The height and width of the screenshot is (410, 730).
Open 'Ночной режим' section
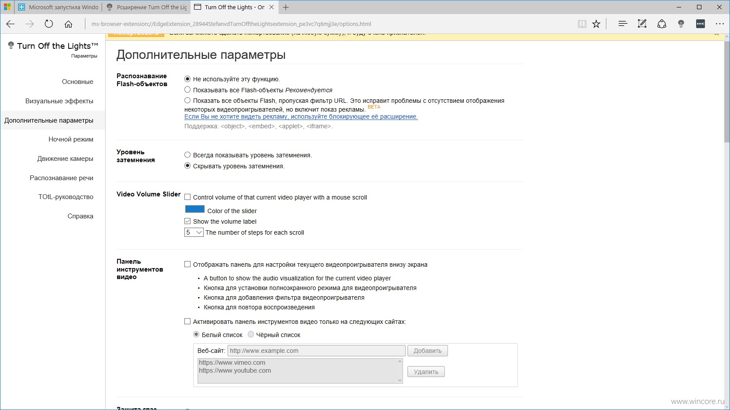pos(71,139)
